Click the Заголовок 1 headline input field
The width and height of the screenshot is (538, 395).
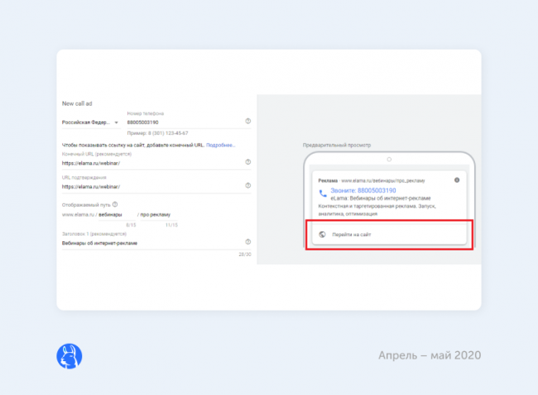tap(149, 243)
